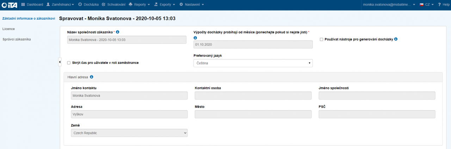
Task: Open Help via question mark icon
Action: pyautogui.click(x=439, y=5)
